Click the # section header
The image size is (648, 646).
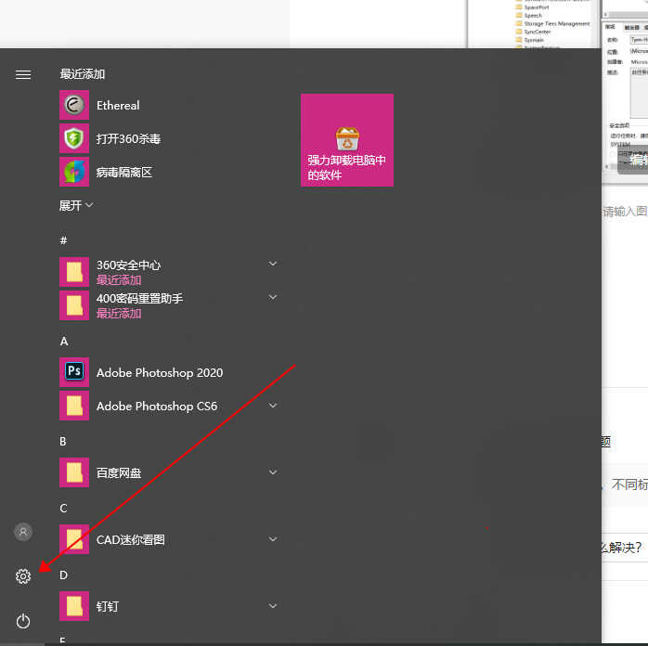(x=63, y=241)
